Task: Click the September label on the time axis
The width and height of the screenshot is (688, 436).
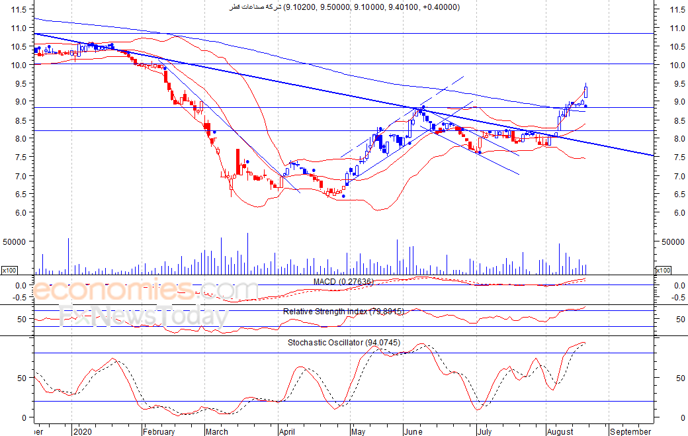Action: pyautogui.click(x=628, y=431)
